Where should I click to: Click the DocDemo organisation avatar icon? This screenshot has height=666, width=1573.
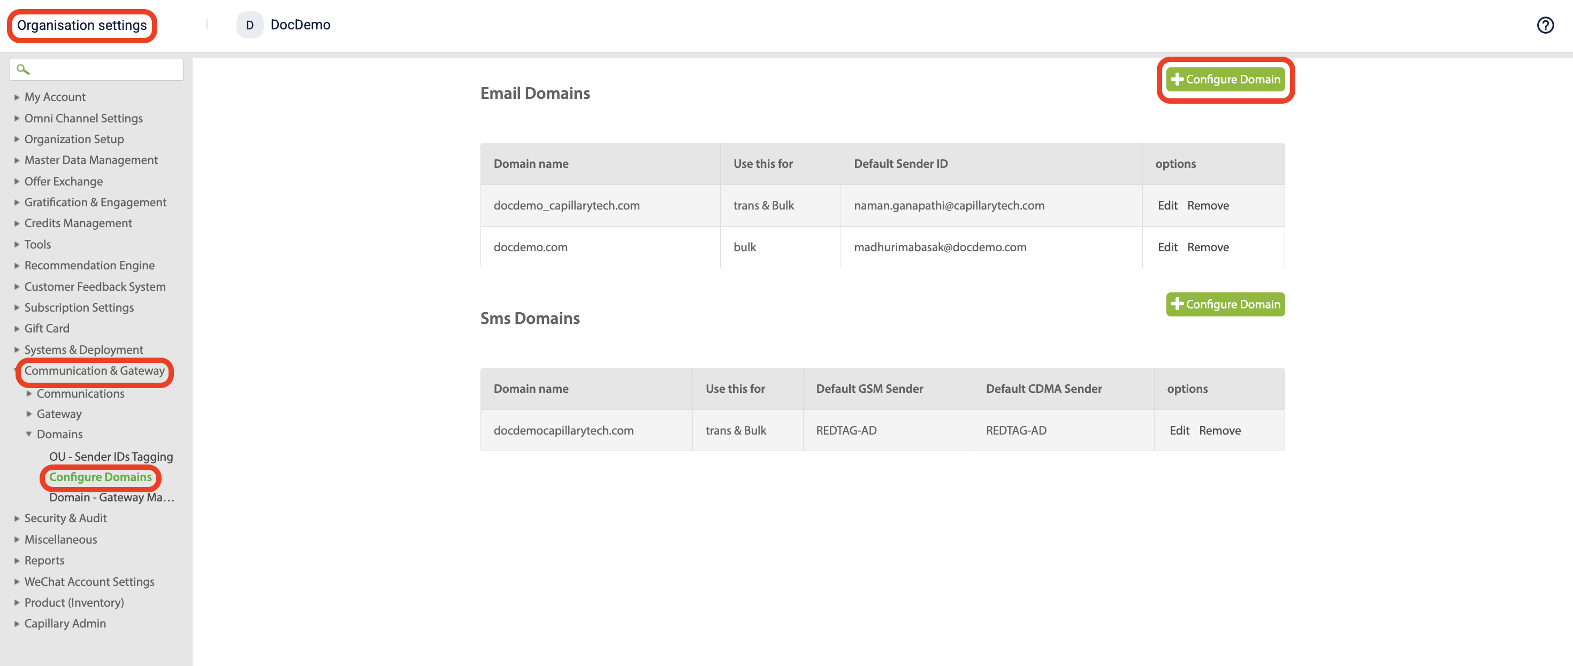tap(249, 25)
